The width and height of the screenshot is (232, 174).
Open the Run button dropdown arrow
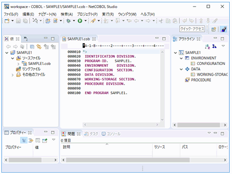tap(85, 21)
